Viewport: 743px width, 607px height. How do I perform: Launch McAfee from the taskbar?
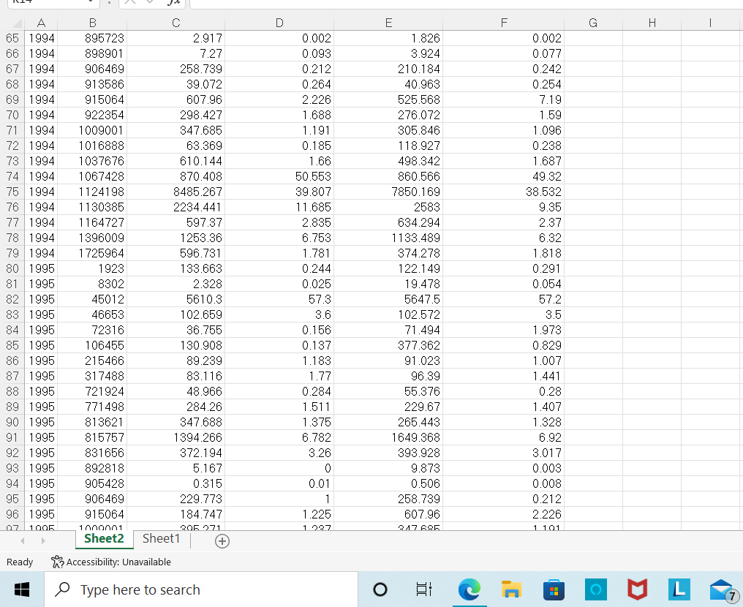coord(636,589)
